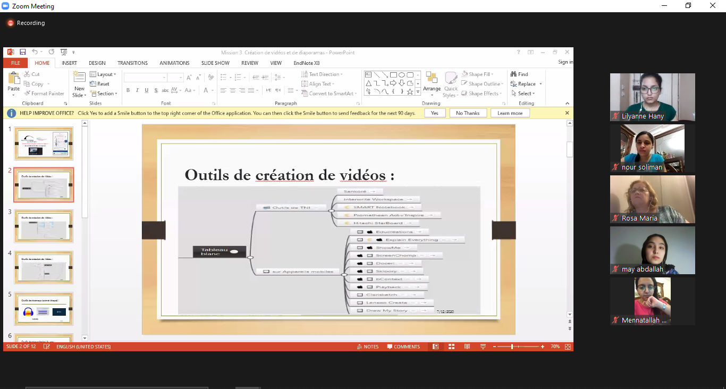Screen dimensions: 726x389
Task: Open the TRANSITIONS ribbon tab
Action: 132,63
